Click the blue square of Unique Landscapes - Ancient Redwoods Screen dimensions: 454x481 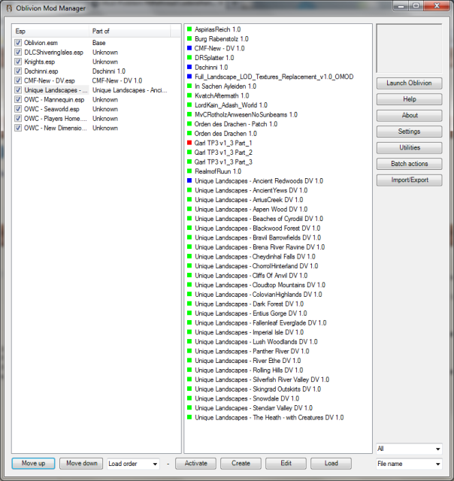tap(189, 180)
